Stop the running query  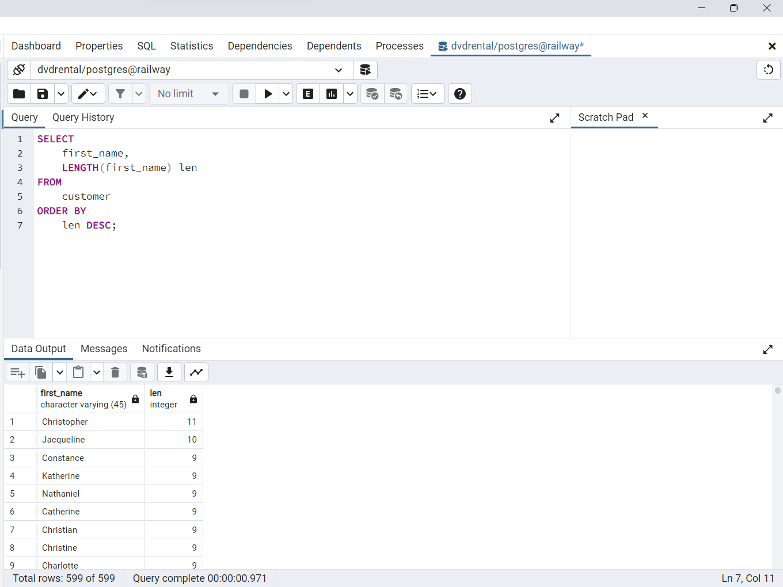coord(244,94)
